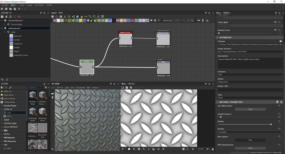This screenshot has height=154, width=285.
Task: Click the info icon in the 2D view bottom bar
Action: [149, 149]
